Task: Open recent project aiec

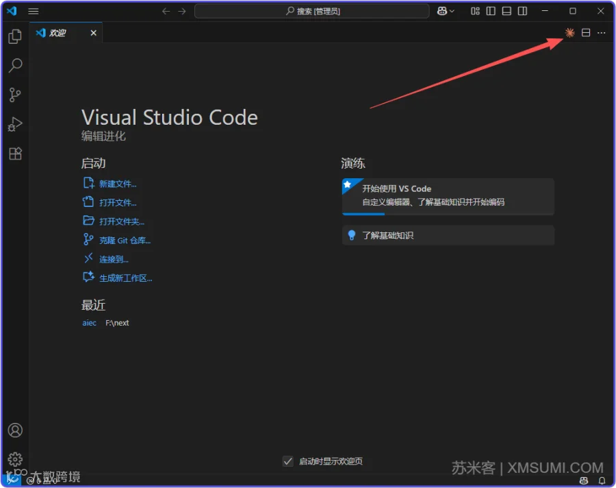Action: tap(89, 323)
